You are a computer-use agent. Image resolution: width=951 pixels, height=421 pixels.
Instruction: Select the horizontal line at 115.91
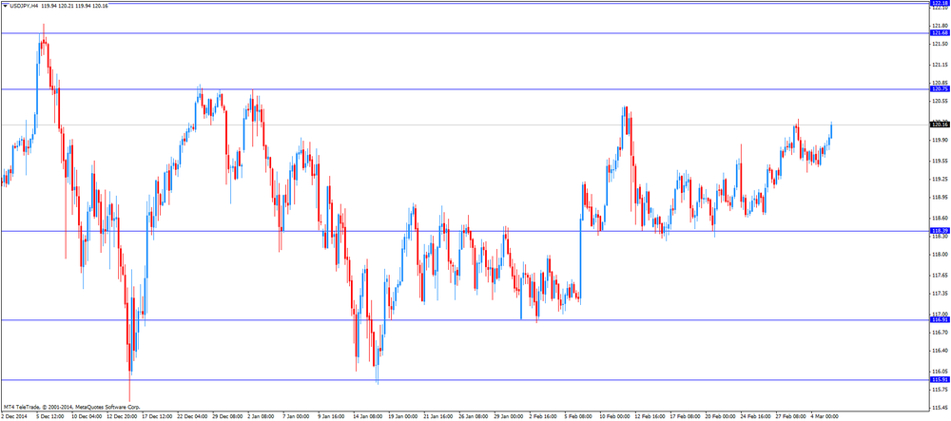[x=464, y=379]
